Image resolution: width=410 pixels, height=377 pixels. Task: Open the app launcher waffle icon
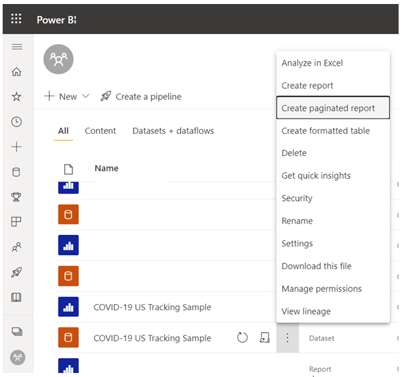click(16, 19)
